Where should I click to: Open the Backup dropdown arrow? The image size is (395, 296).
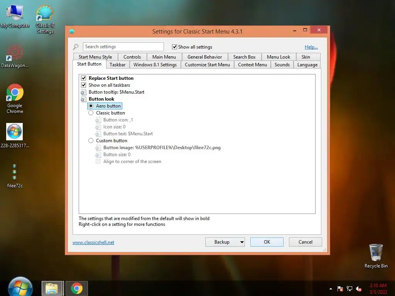[x=242, y=242]
